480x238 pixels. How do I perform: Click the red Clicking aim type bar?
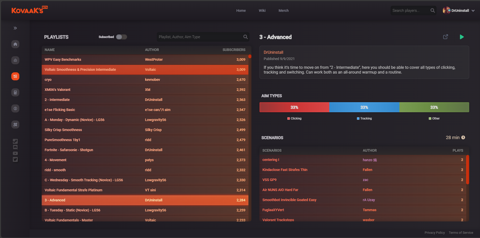coord(294,107)
